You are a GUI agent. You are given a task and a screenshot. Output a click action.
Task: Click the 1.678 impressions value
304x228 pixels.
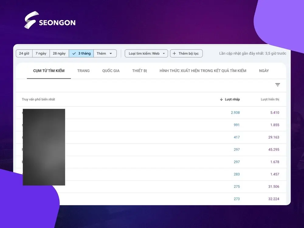[x=275, y=162]
